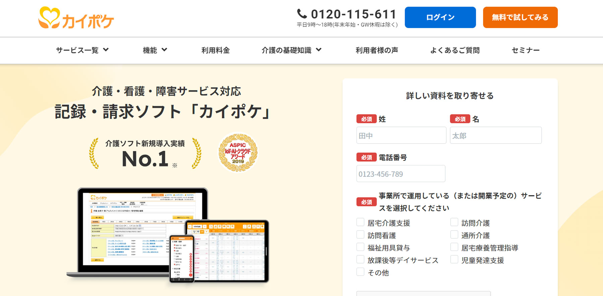Click the カイポケ logo
603x296 pixels.
[76, 18]
